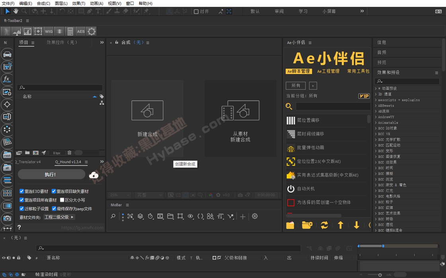Open 素材文件夹 工程二级父级 dropdown
Viewport: 446px width, 278px height.
[59, 217]
